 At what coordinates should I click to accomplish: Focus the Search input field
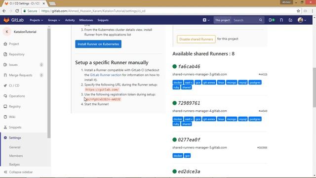coord(245,20)
